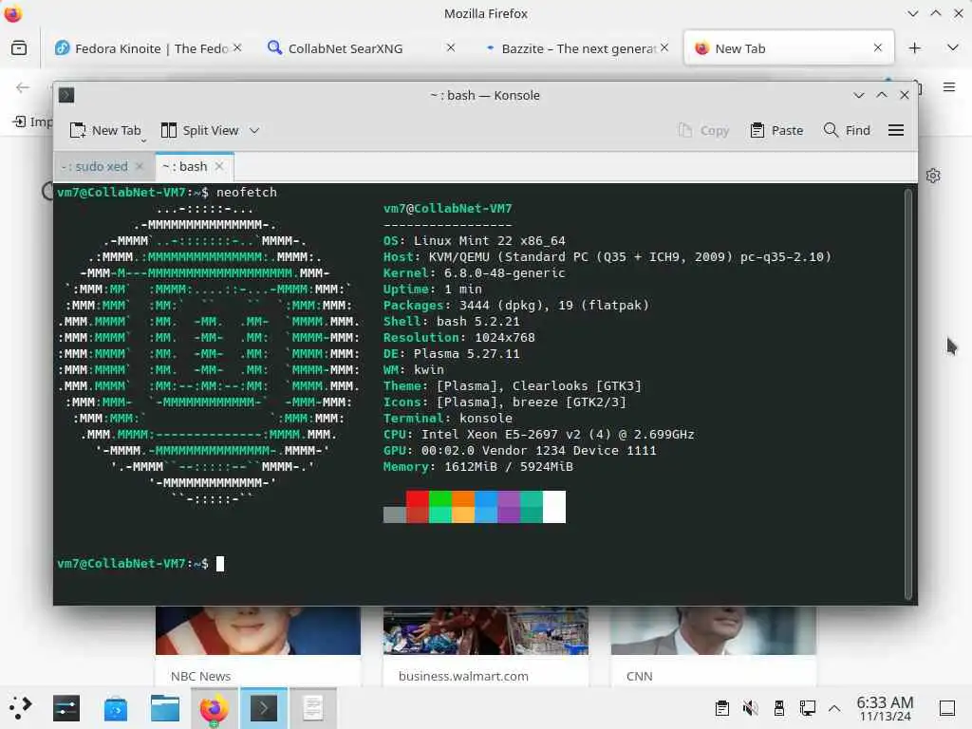Open removable devices tray icon
Screen dimensions: 972x729
tap(779, 708)
